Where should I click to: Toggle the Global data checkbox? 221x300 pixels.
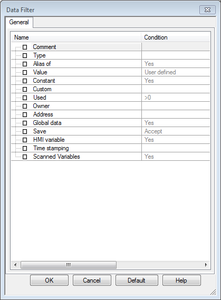pyautogui.click(x=25, y=123)
